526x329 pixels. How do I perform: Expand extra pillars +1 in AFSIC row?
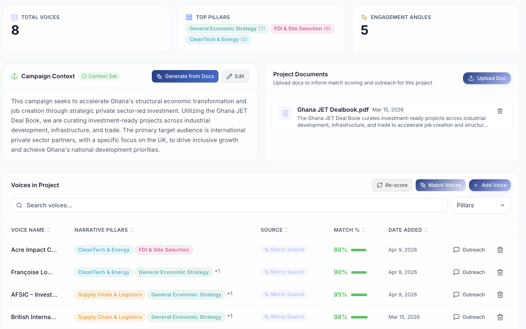230,294
